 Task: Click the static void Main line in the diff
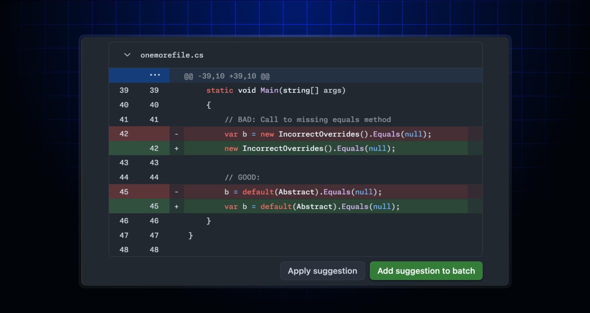point(276,90)
